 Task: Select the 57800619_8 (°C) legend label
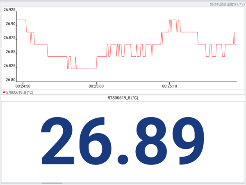[20, 92]
